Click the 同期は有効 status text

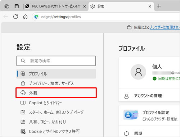(x=169, y=79)
